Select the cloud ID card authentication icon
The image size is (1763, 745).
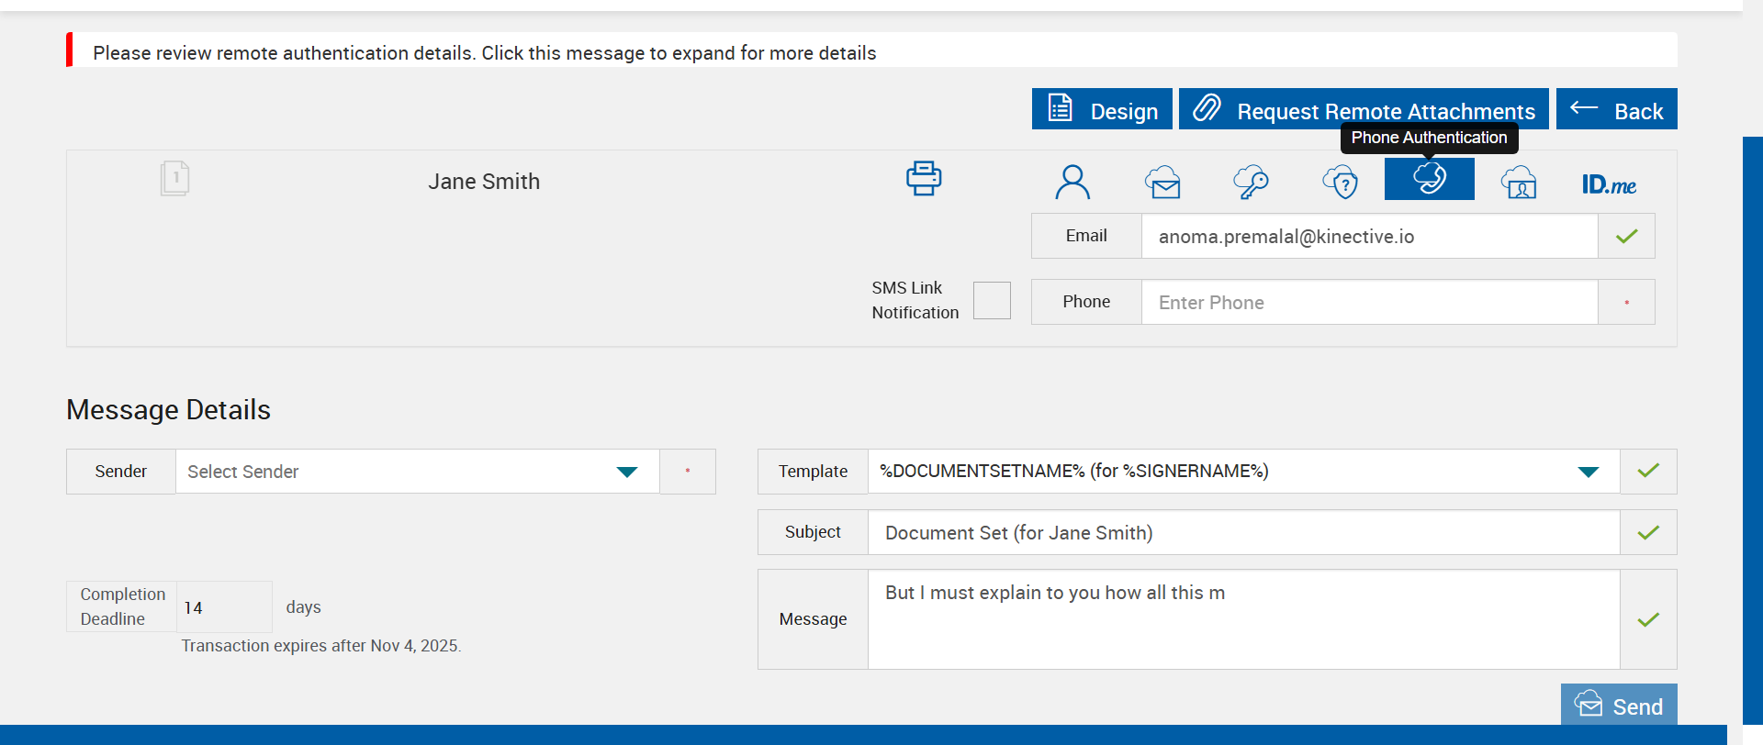tap(1519, 182)
